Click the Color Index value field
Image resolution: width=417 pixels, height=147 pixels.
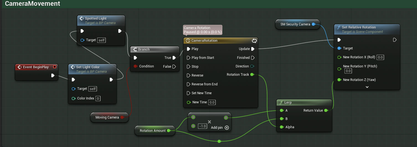point(98,98)
